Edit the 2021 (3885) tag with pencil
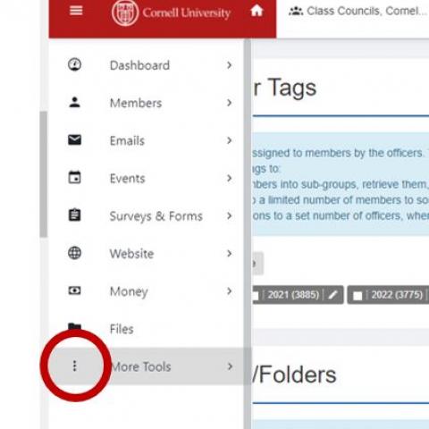Viewport: 429px width, 429px height. (x=332, y=295)
